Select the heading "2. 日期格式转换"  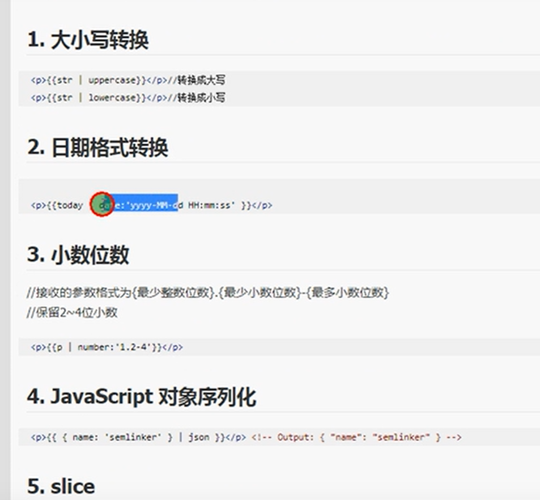point(97,147)
